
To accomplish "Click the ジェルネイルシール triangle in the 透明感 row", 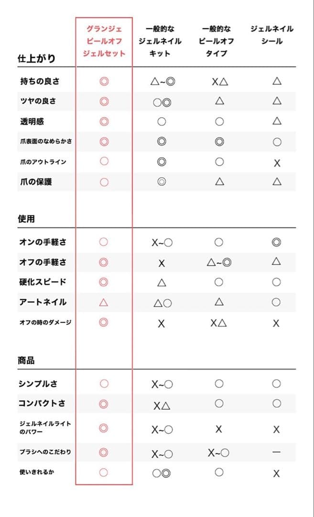I will click(277, 121).
